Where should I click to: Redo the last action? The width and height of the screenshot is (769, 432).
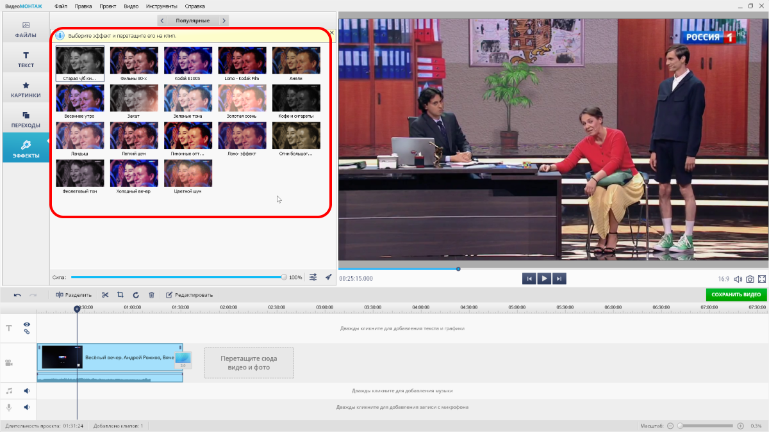tap(33, 295)
